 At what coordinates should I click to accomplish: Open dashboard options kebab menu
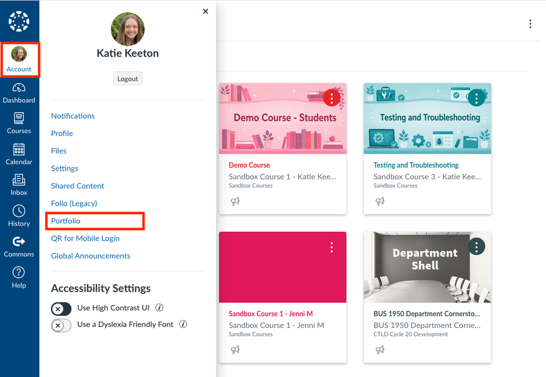pyautogui.click(x=530, y=23)
